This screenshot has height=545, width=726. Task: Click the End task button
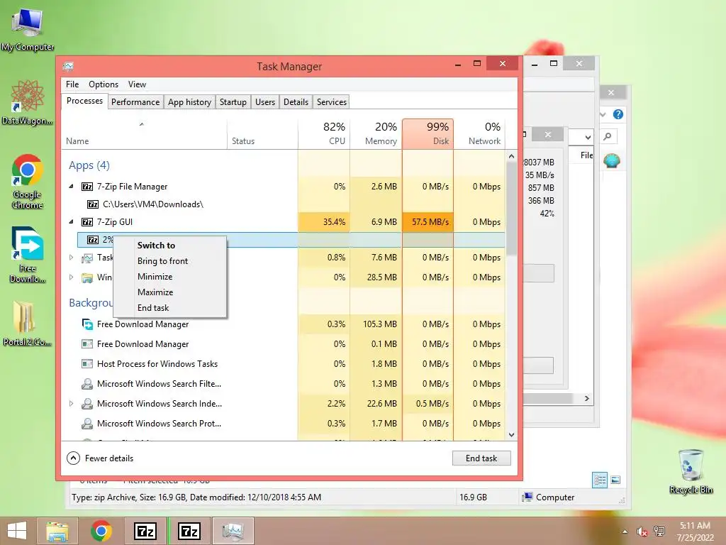point(481,458)
